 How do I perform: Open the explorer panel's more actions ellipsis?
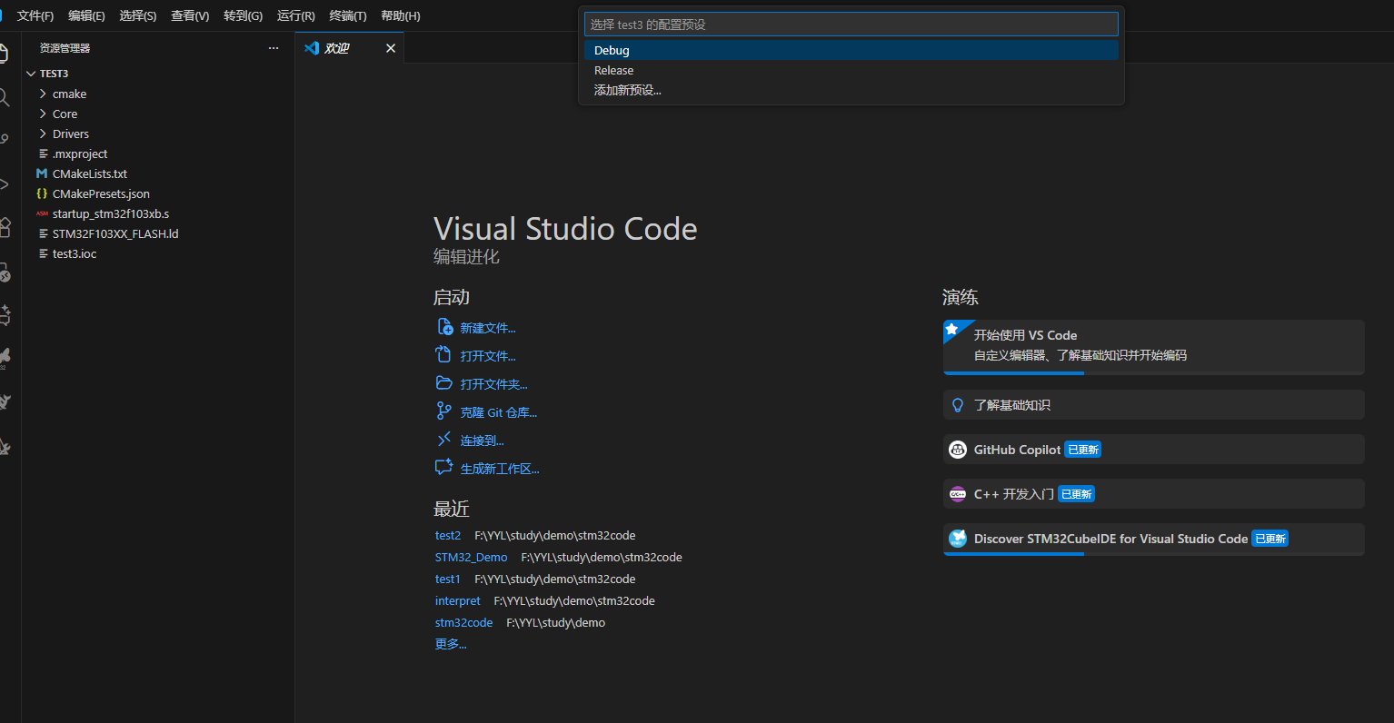pyautogui.click(x=274, y=48)
